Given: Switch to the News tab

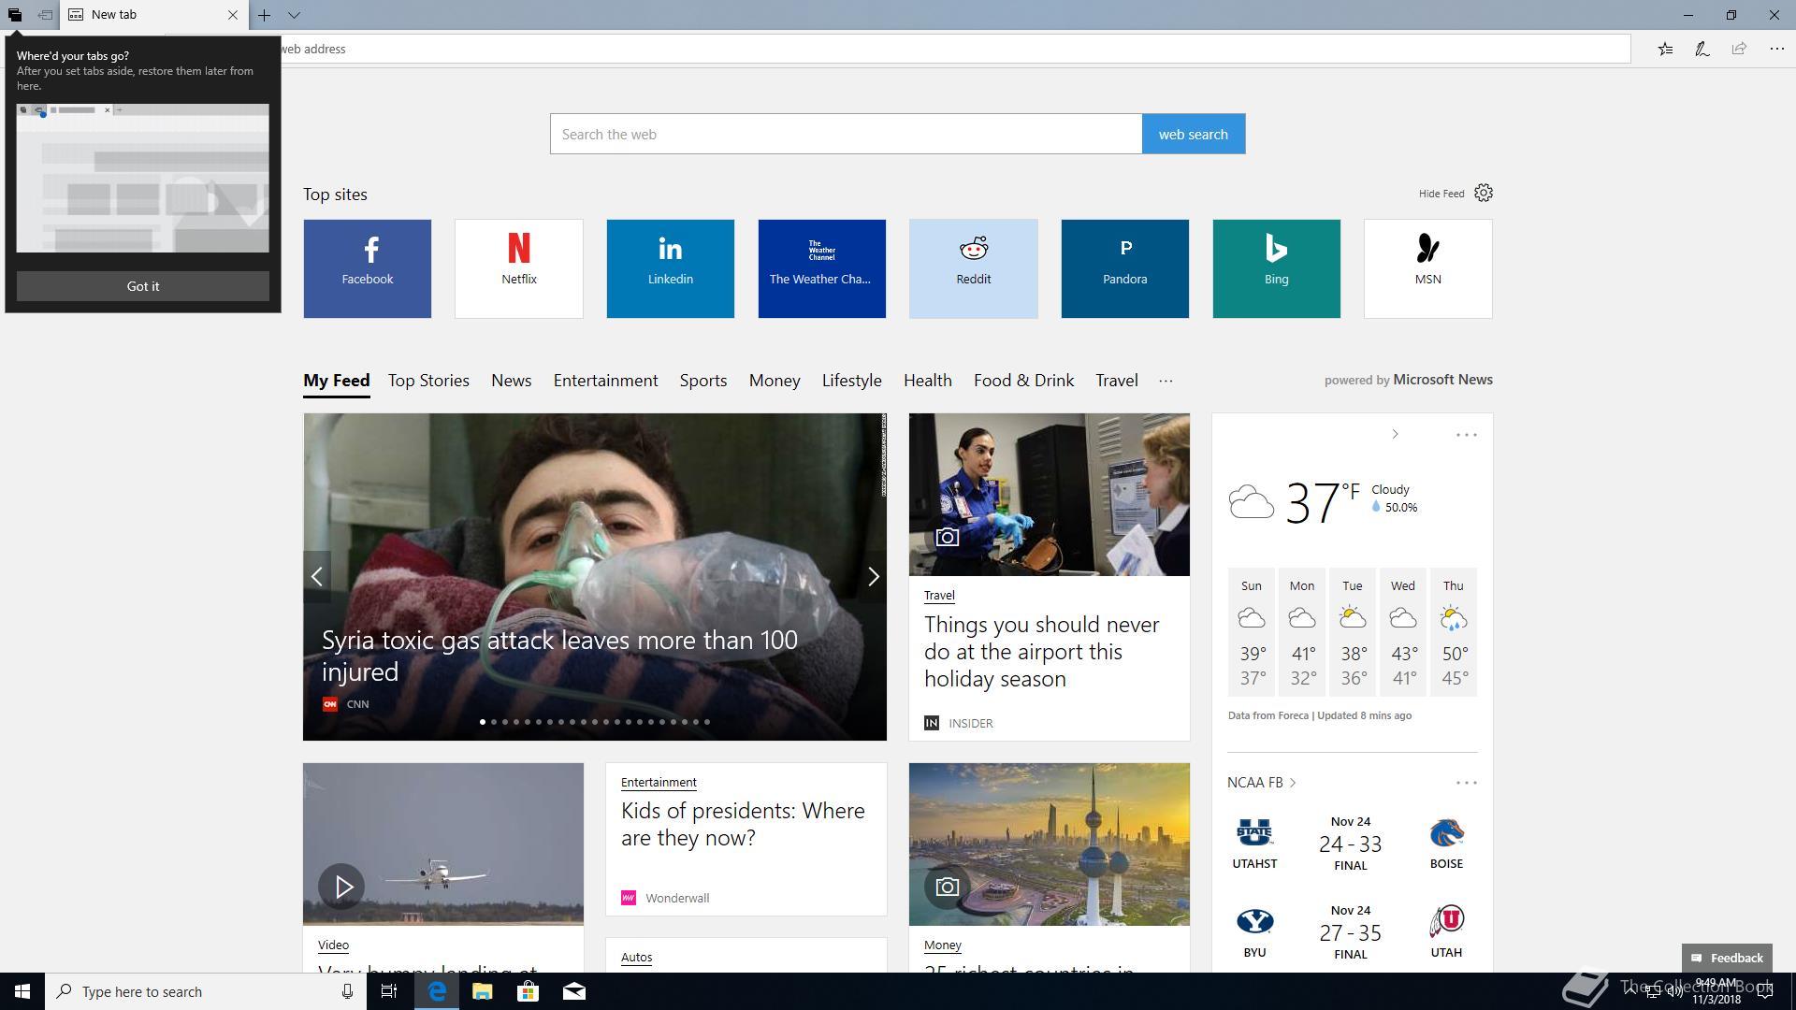Looking at the screenshot, I should pos(511,381).
